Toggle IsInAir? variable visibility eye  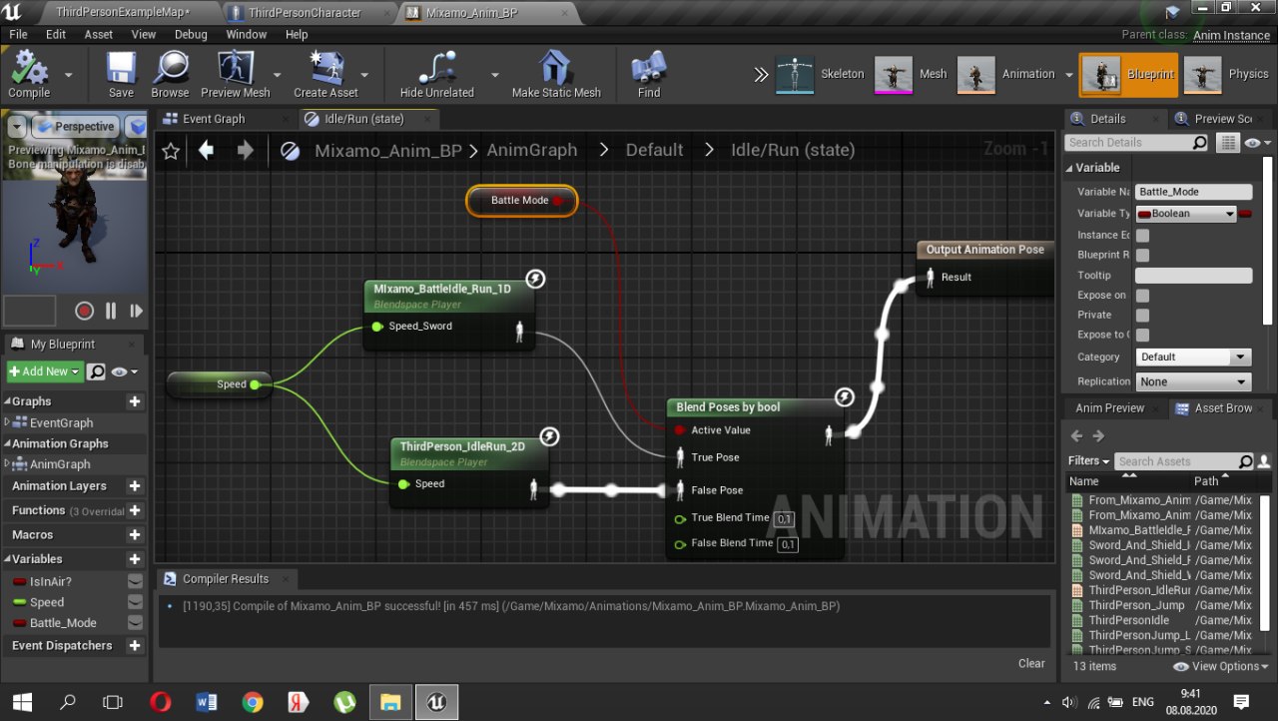tap(135, 581)
